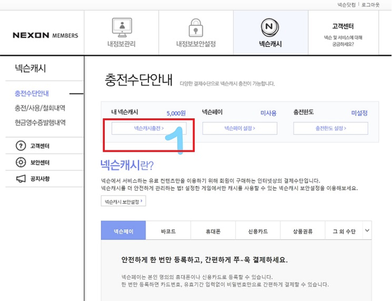Open 고객센터 in the top navigation
This screenshot has height=301, width=392.
click(x=343, y=33)
